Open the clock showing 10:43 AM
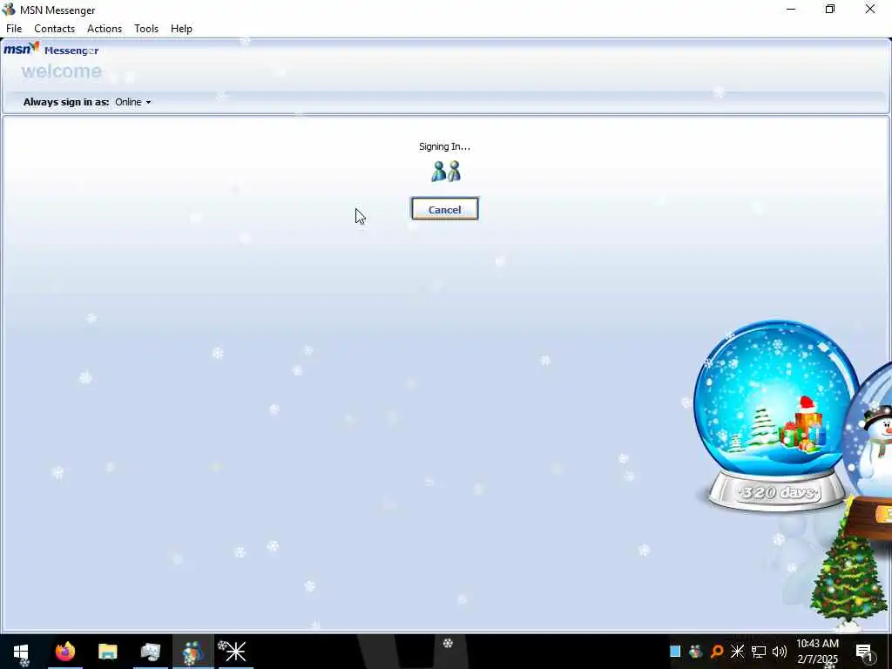The image size is (892, 669). click(x=817, y=652)
